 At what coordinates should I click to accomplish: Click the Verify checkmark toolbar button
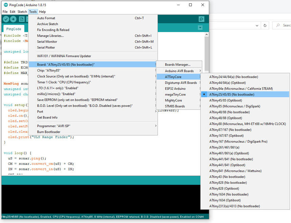[x=6, y=19]
